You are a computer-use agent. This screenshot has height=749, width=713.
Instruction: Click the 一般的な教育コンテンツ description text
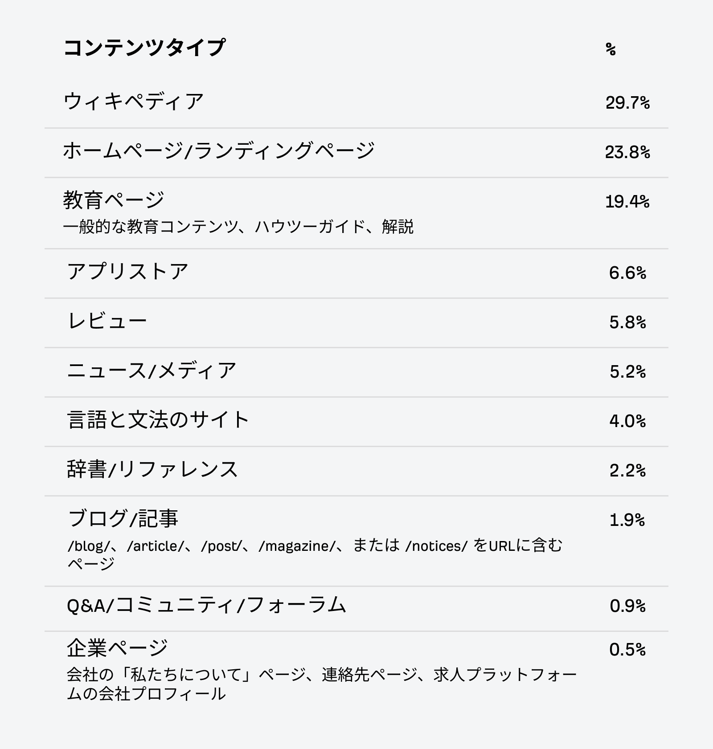coord(238,227)
